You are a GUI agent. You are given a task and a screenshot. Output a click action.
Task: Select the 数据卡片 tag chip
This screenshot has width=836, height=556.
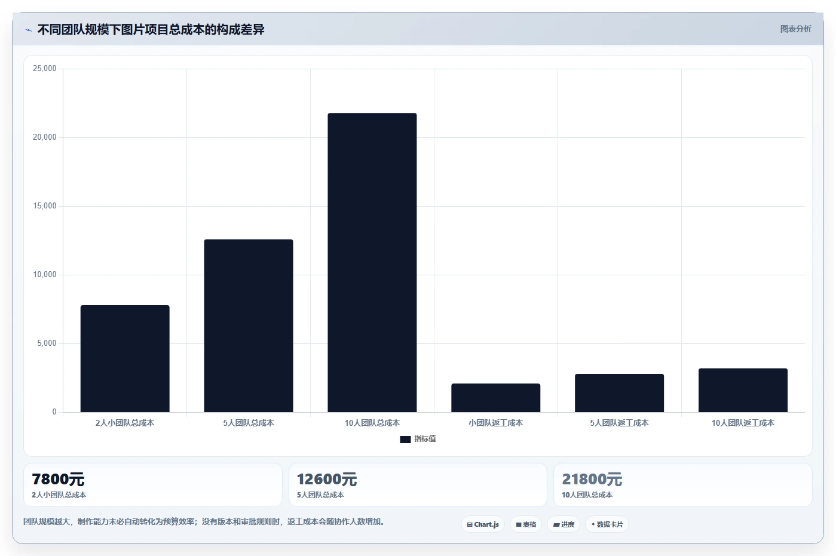click(x=607, y=524)
